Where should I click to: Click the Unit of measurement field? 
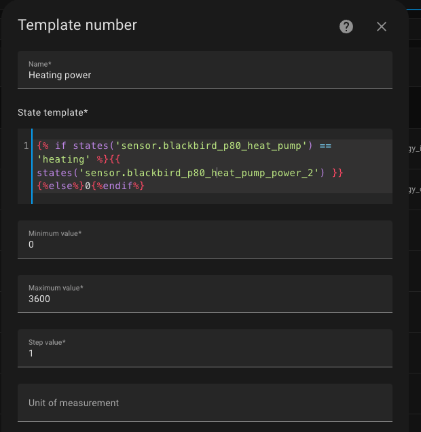tap(204, 403)
